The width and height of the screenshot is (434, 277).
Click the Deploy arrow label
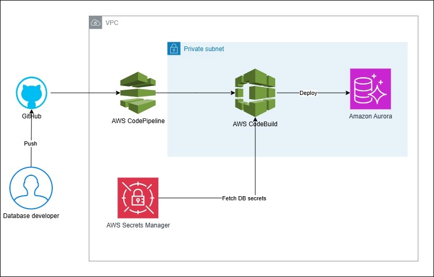click(308, 93)
